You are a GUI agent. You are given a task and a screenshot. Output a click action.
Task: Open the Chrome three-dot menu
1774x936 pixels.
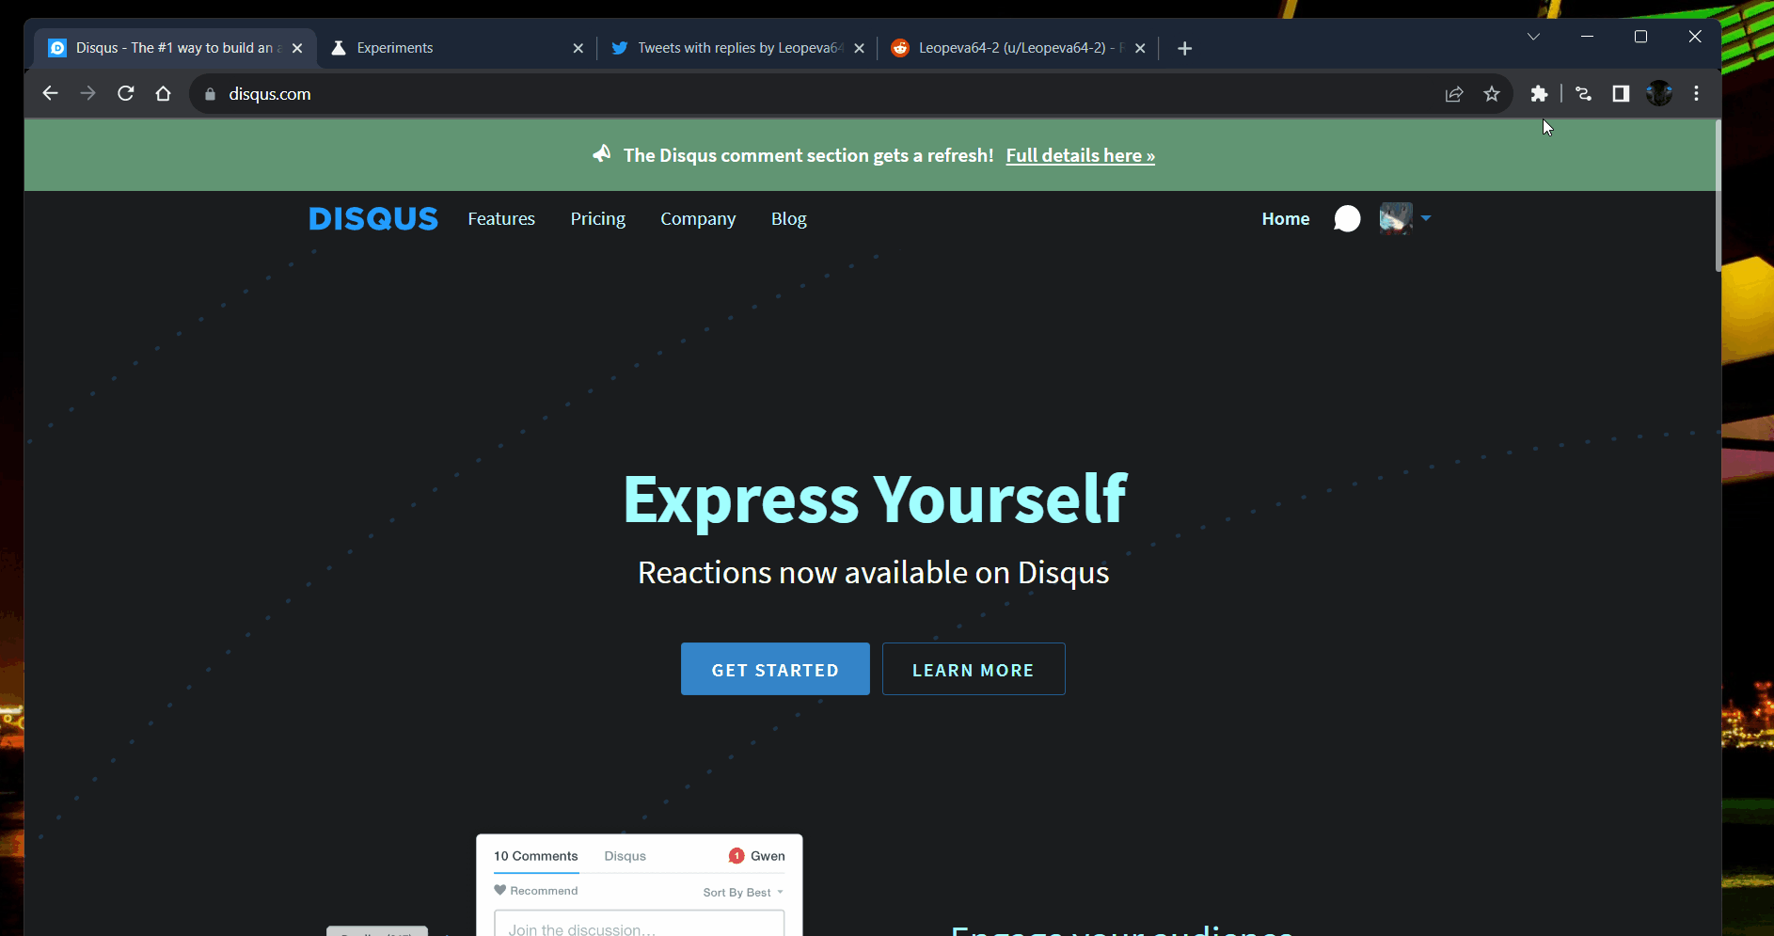click(x=1697, y=93)
